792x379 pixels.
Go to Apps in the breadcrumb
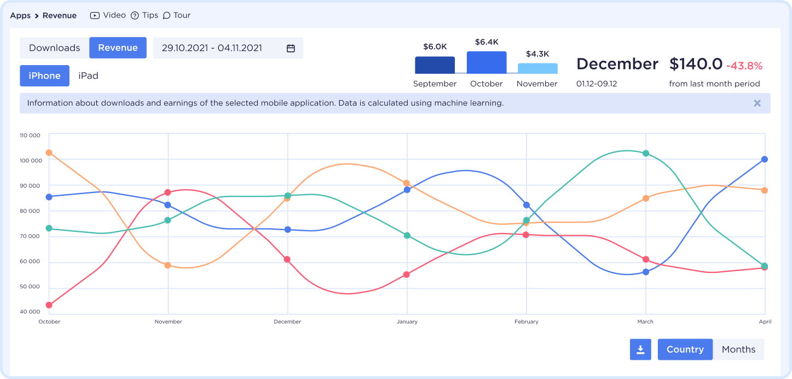coord(20,15)
